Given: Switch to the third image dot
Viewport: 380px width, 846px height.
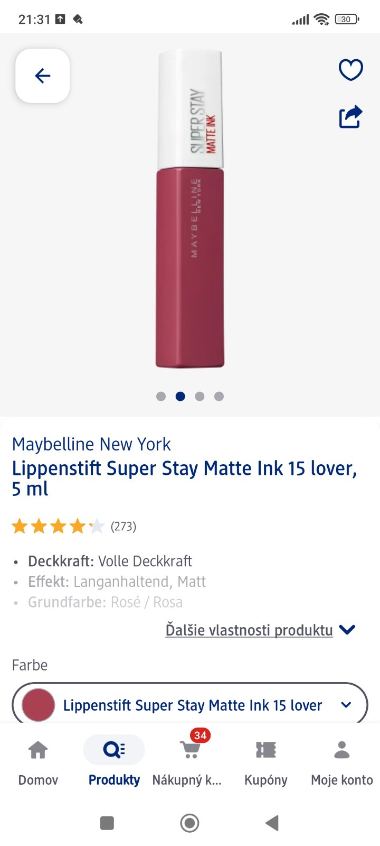Looking at the screenshot, I should click(x=199, y=397).
